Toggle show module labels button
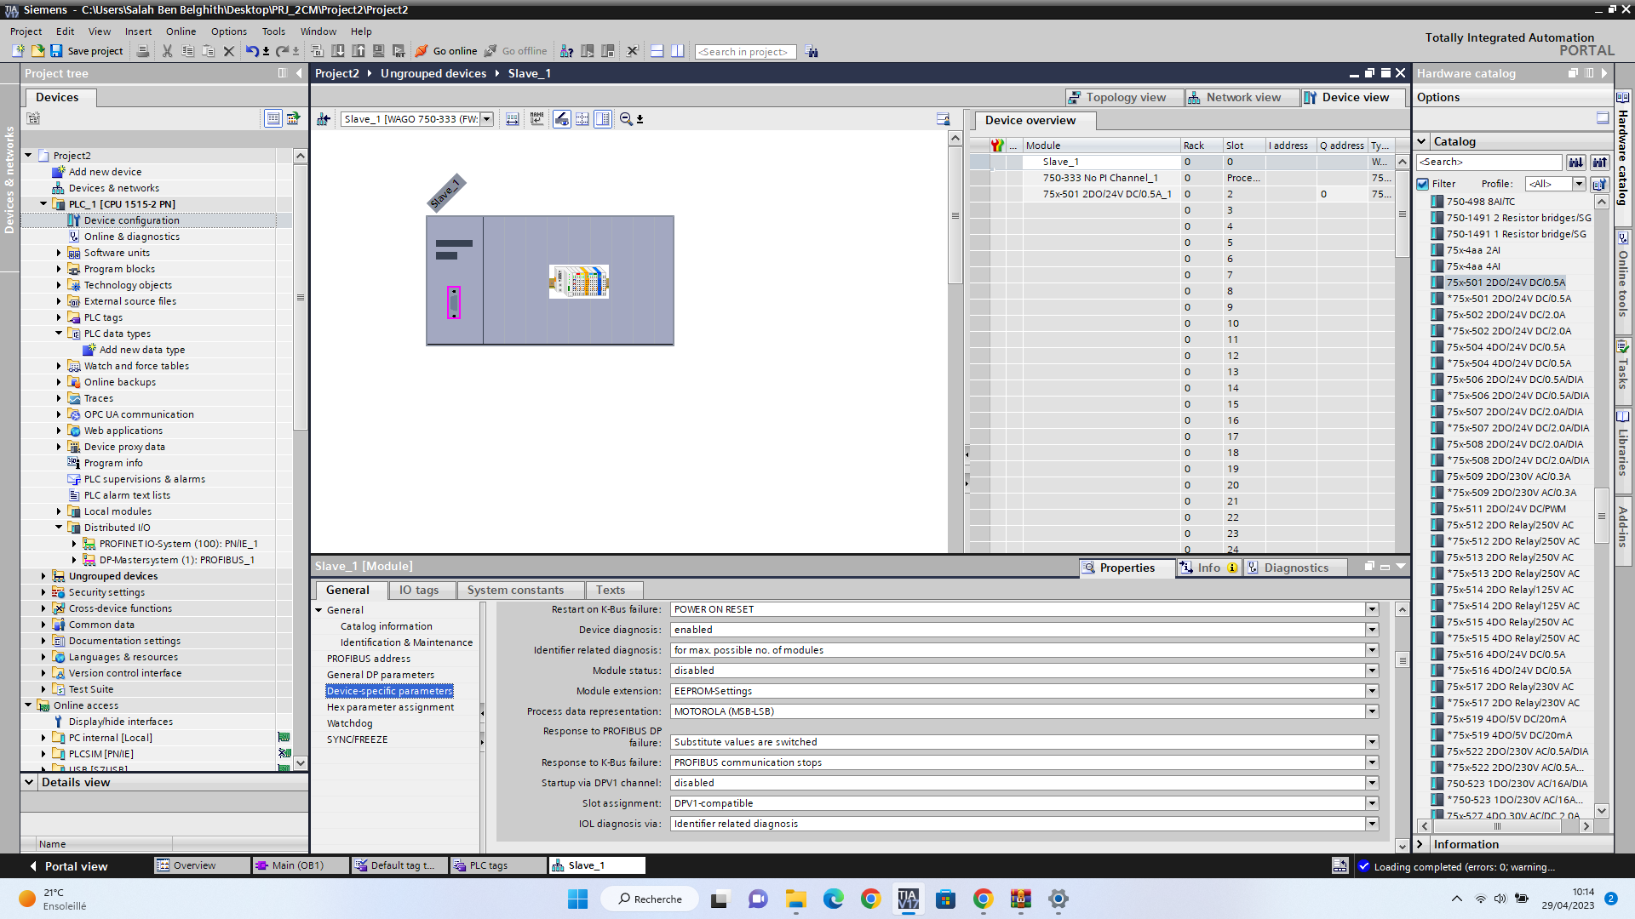1635x919 pixels. click(x=536, y=119)
